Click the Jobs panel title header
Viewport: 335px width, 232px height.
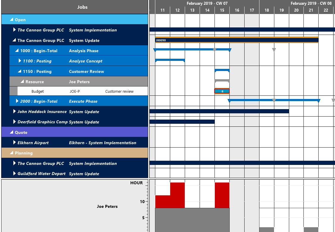click(x=82, y=7)
